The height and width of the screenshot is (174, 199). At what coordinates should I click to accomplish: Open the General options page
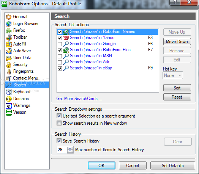click(20, 17)
